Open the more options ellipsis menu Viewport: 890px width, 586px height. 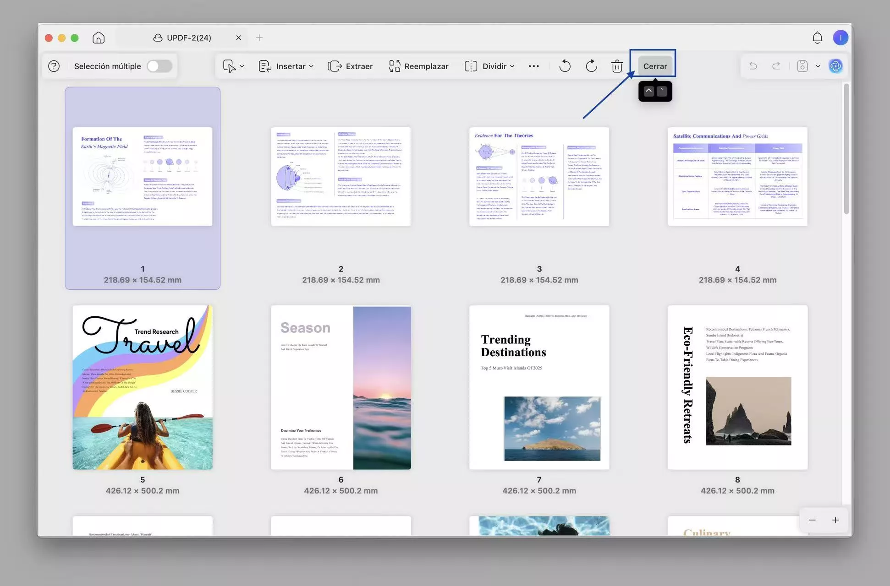click(x=533, y=66)
